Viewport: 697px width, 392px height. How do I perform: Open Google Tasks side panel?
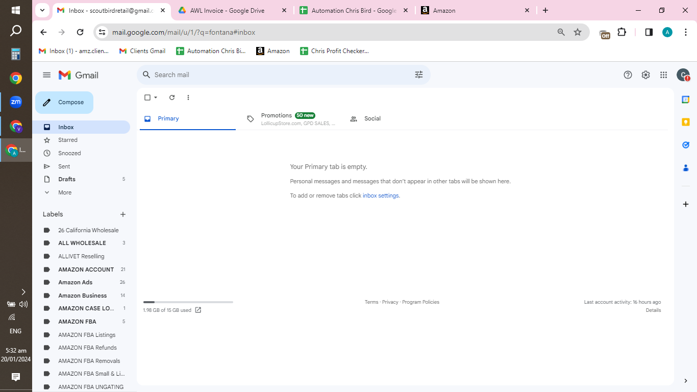686,145
